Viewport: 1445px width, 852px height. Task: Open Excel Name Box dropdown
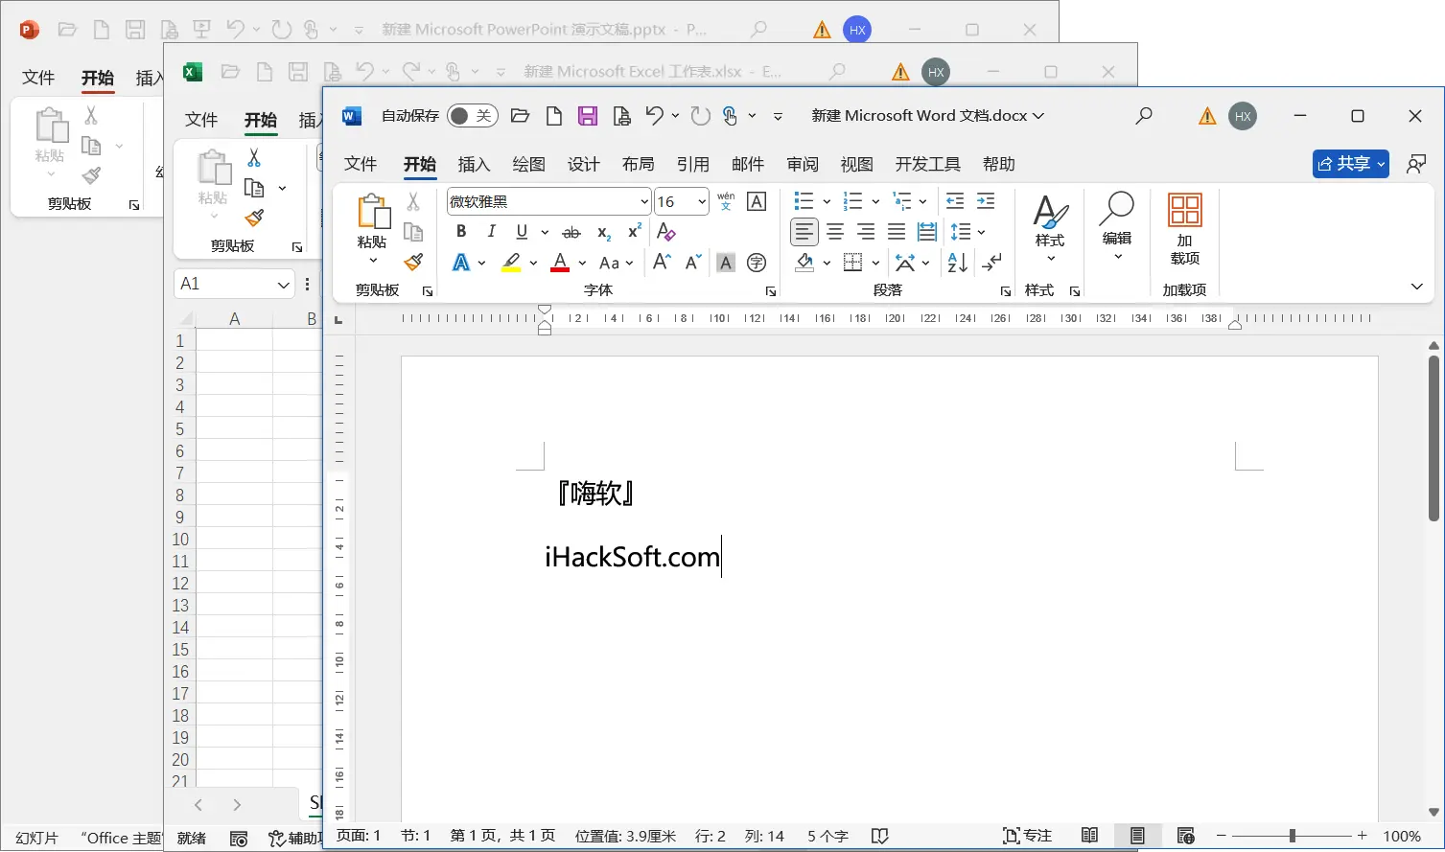click(x=283, y=285)
